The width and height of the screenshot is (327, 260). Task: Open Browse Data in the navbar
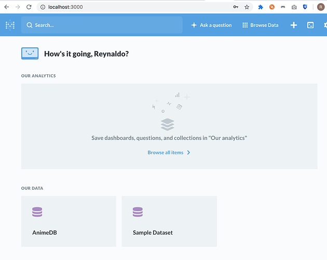point(260,25)
